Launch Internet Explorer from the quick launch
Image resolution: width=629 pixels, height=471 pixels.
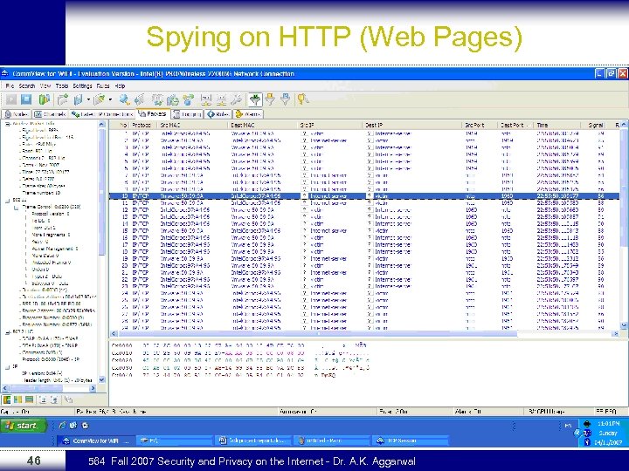click(62, 426)
